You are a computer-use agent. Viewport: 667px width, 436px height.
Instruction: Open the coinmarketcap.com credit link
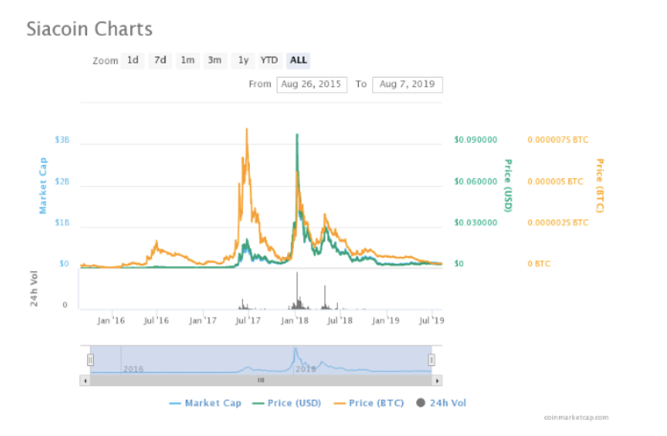pyautogui.click(x=577, y=417)
